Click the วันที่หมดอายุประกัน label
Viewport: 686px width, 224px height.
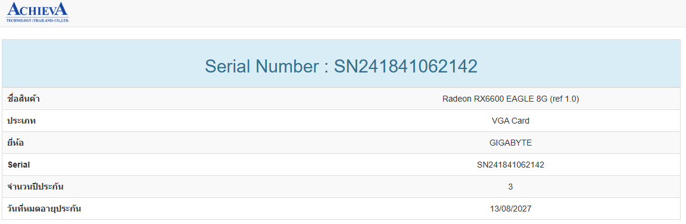[x=45, y=209]
